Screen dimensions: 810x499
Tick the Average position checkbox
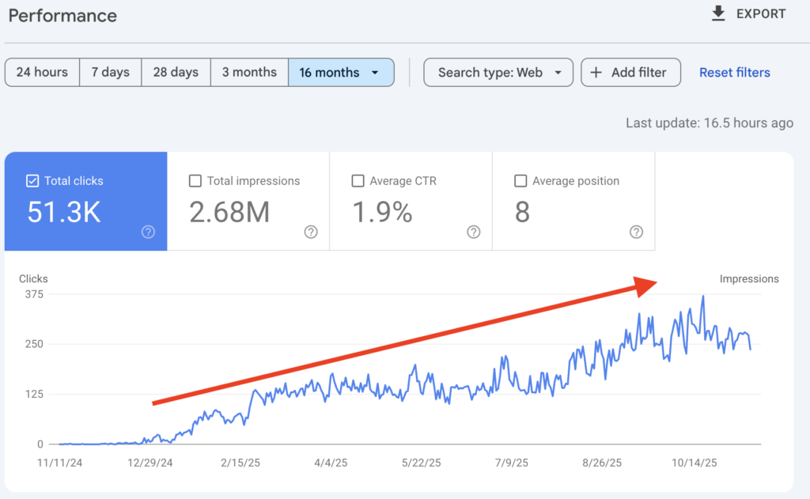[520, 181]
